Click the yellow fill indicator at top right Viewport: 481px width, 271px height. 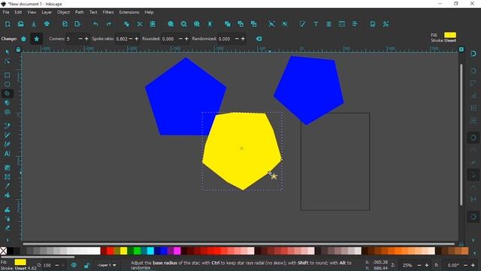450,35
